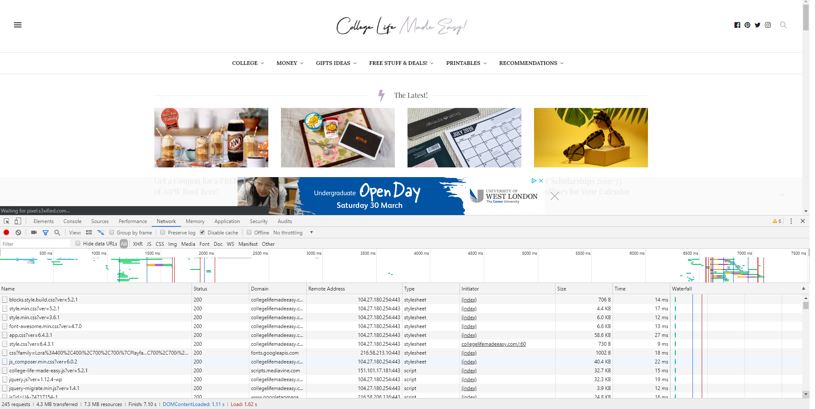
Task: Switch to the Performance tab
Action: 133,221
